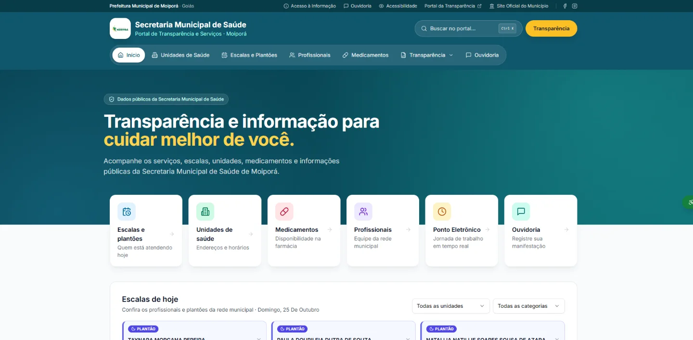Go to Ouvidoria nav item
Viewport: 693px width, 340px height.
(x=482, y=55)
